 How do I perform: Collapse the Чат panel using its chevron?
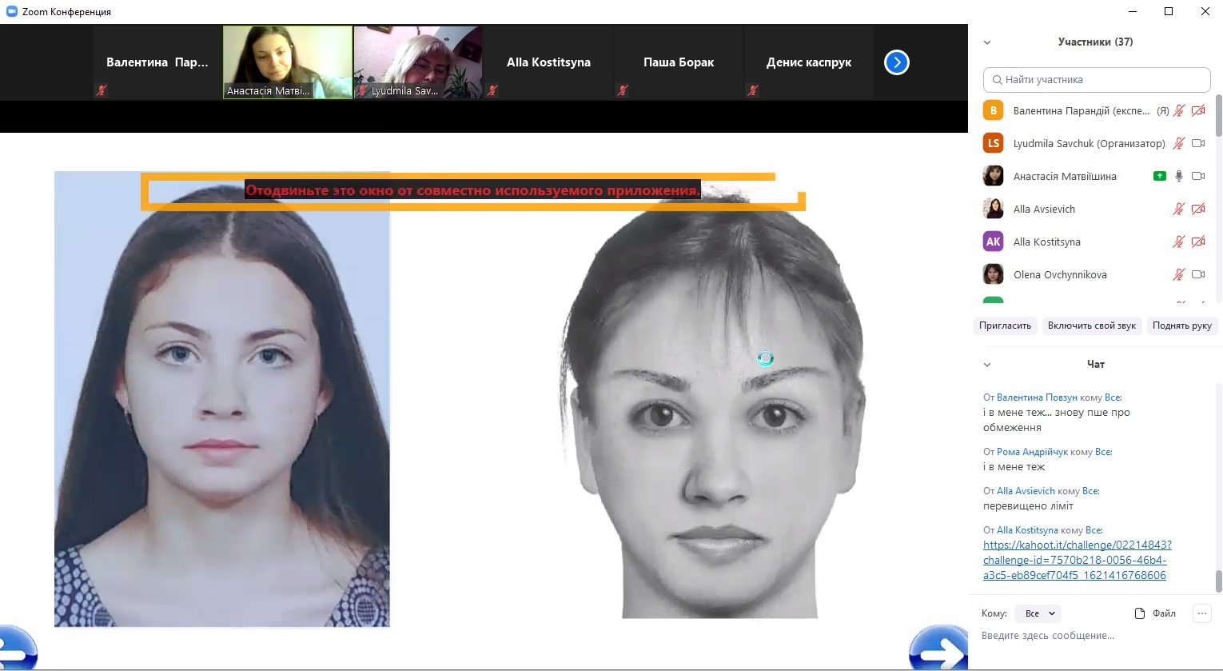pyautogui.click(x=987, y=365)
